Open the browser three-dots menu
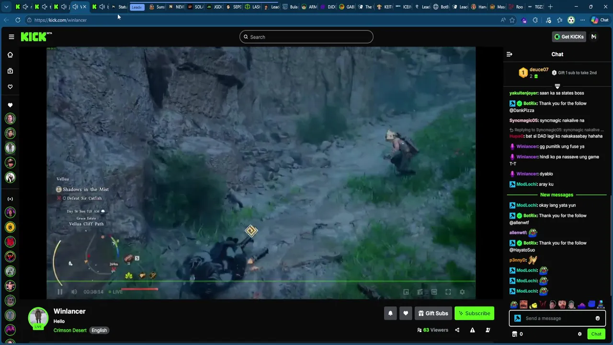This screenshot has width=613, height=345. click(582, 20)
